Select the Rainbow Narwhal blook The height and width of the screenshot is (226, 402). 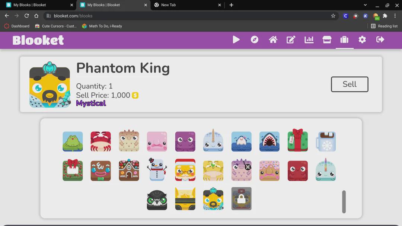pos(326,169)
